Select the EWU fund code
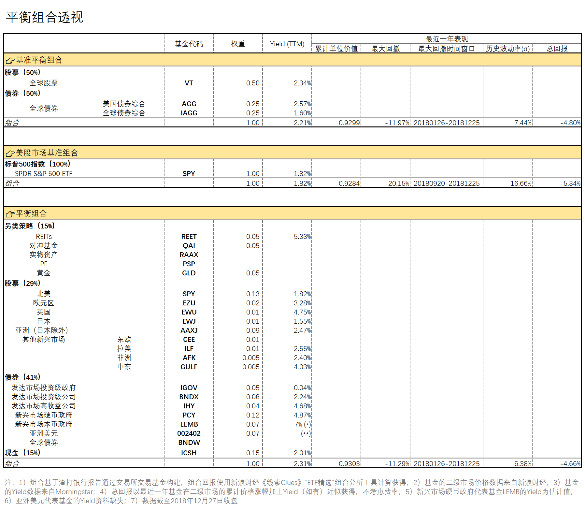585x512 pixels. pyautogui.click(x=189, y=312)
